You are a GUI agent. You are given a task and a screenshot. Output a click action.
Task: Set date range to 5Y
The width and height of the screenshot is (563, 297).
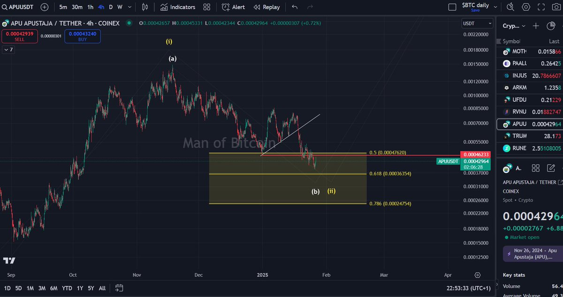pos(91,288)
